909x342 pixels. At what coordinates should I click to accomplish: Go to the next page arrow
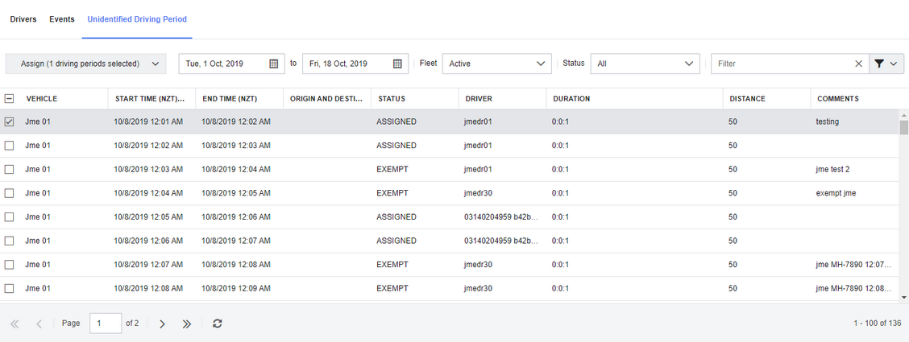tap(162, 324)
